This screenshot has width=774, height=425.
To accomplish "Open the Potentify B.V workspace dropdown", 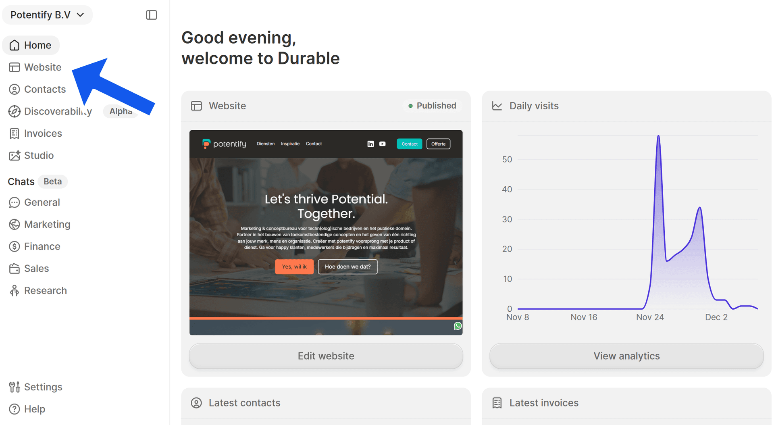I will [x=47, y=15].
